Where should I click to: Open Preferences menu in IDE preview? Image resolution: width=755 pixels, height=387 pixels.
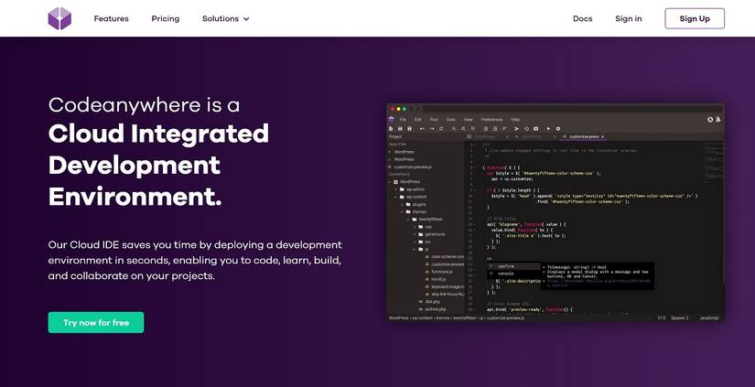tap(491, 119)
